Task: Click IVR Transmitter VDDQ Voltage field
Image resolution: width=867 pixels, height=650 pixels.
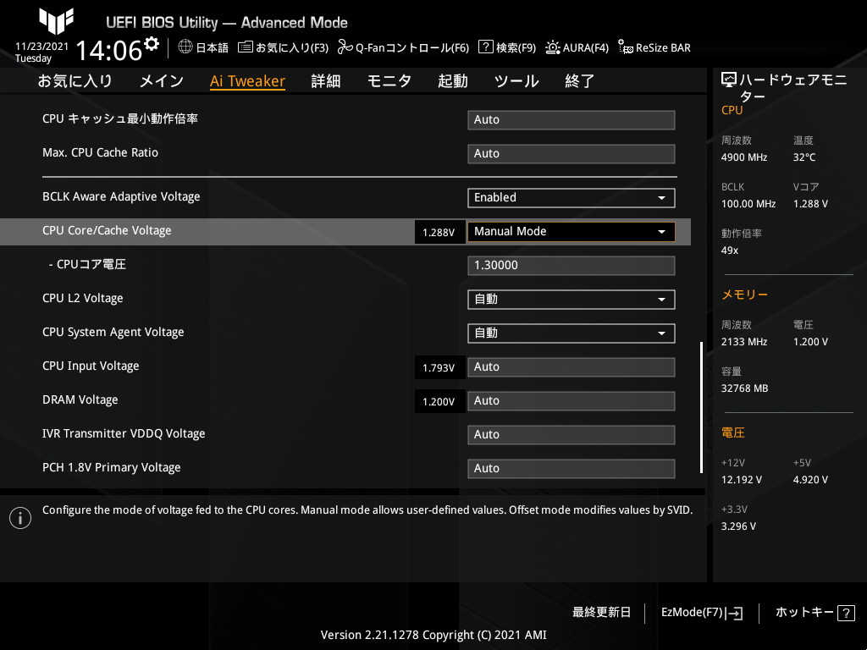Action: point(572,435)
